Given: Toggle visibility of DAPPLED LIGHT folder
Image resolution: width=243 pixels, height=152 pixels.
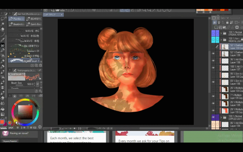Looking at the screenshot, I should tap(213, 117).
